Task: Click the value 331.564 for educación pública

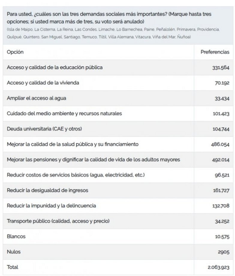Action: (221, 68)
